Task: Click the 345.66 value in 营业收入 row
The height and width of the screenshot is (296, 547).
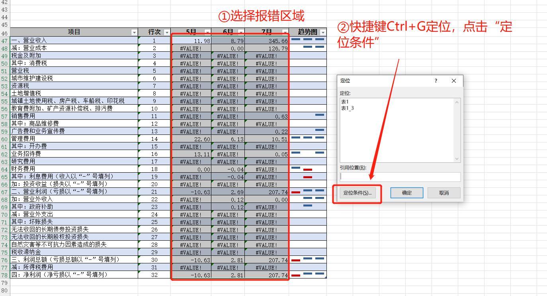Action: point(266,41)
